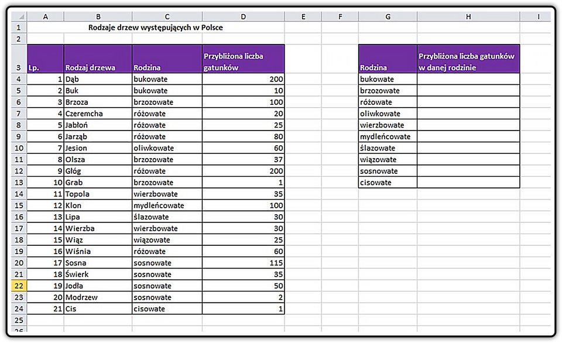Select column A header

click(45, 16)
